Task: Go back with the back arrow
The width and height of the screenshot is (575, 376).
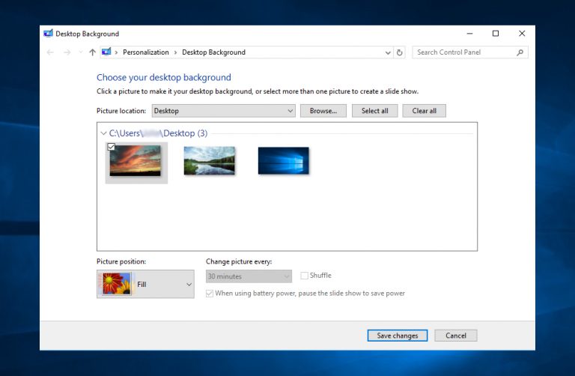Action: (50, 52)
